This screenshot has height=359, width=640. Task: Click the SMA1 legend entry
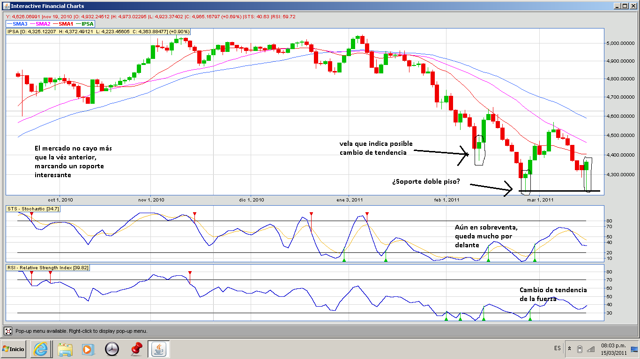(63, 23)
